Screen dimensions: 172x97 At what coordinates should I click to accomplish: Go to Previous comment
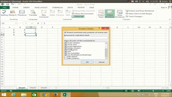[60, 13]
